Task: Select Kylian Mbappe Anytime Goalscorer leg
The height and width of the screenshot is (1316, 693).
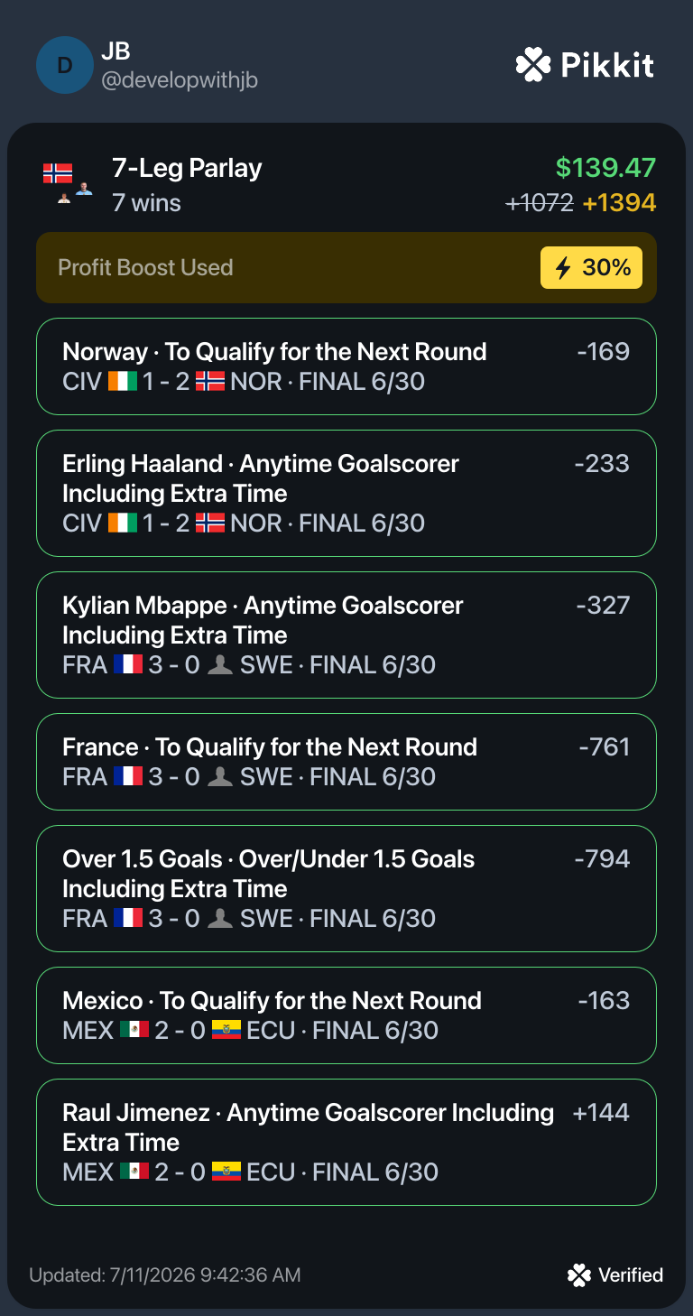Action: [346, 635]
